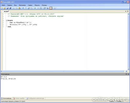Run the program with green arrow

(x=35, y=8)
